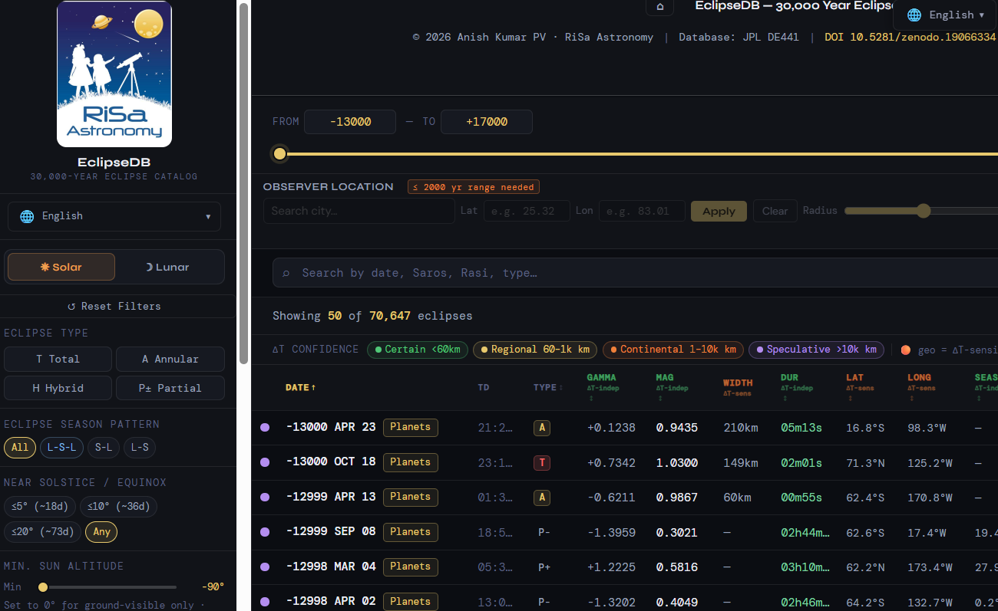Switch to the Solar tab
Image resolution: width=998 pixels, height=611 pixels.
[61, 267]
